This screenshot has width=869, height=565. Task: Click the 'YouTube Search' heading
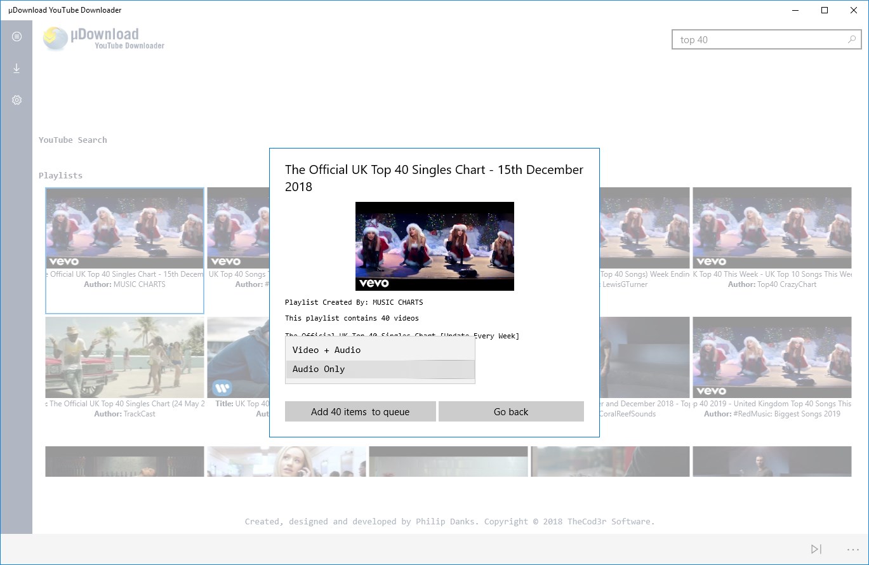tap(72, 140)
